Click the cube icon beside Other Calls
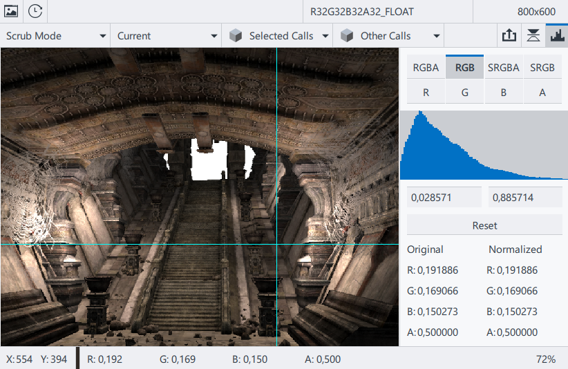This screenshot has width=568, height=369. tap(347, 35)
